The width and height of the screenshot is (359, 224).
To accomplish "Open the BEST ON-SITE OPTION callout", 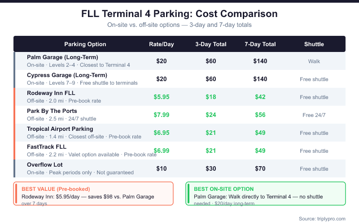I will (266, 193).
